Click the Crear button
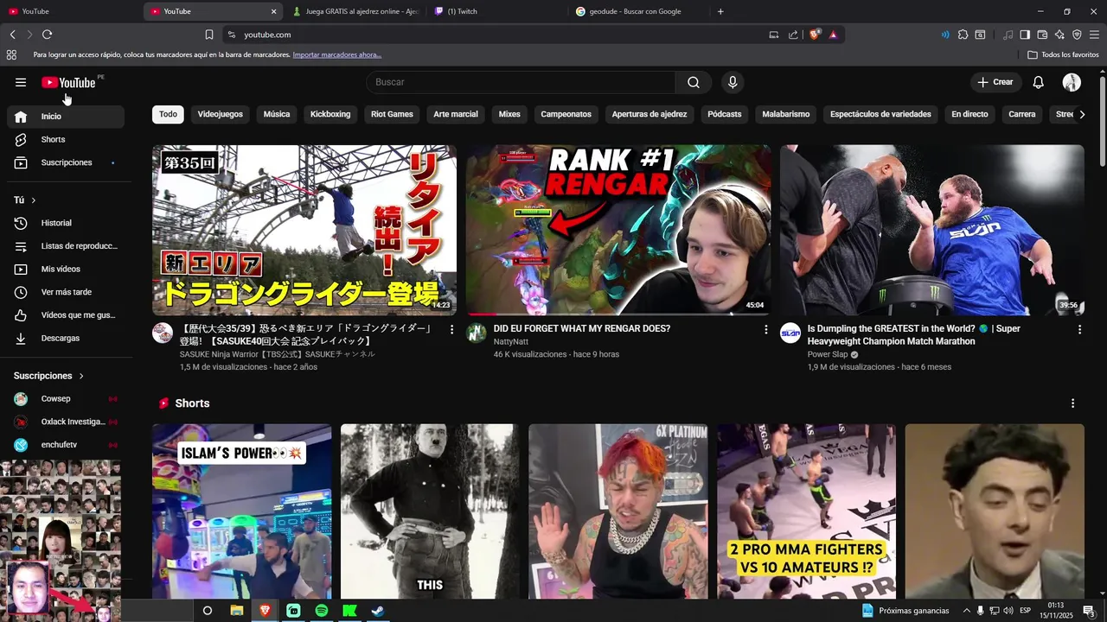Image resolution: width=1107 pixels, height=622 pixels. coord(995,82)
